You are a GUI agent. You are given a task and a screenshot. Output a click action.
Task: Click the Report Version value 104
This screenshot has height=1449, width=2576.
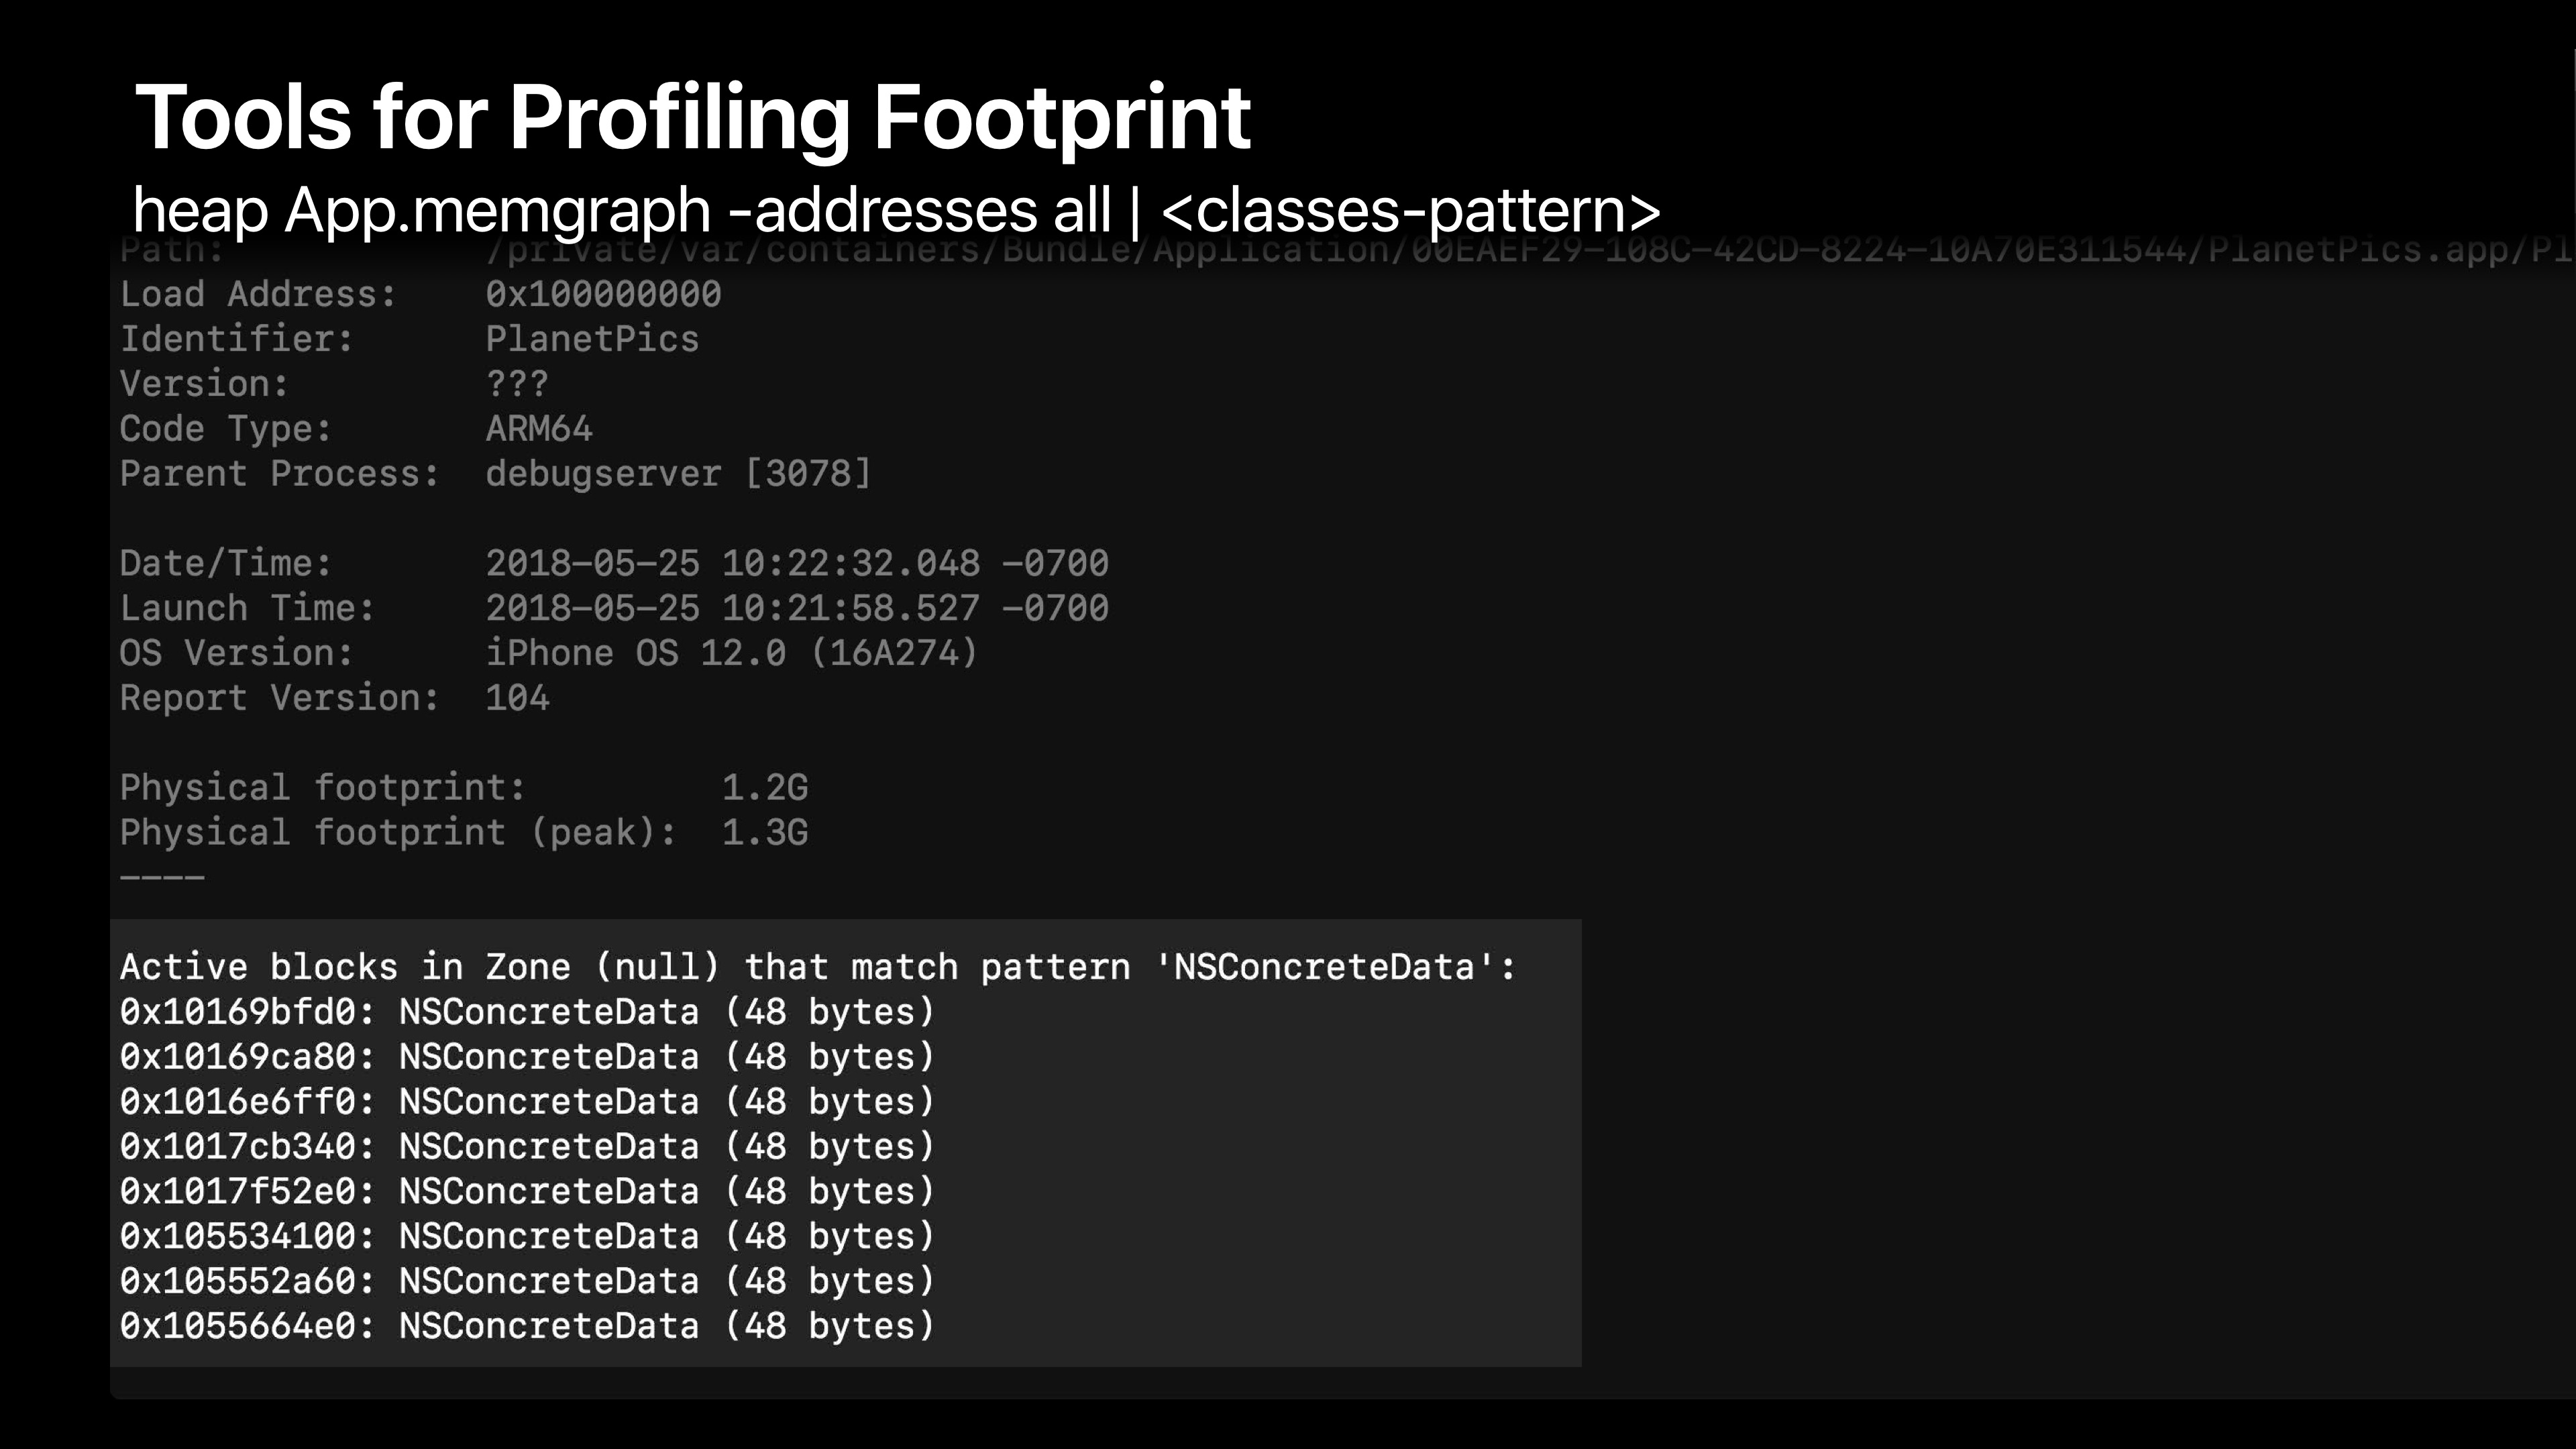(517, 698)
